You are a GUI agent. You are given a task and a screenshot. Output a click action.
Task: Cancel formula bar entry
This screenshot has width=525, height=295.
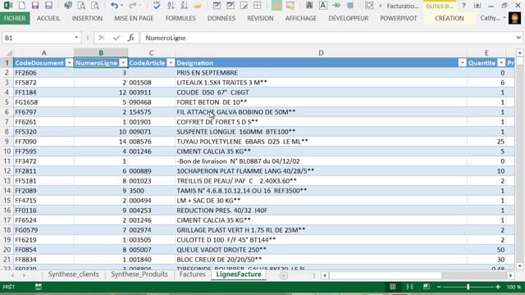click(101, 38)
